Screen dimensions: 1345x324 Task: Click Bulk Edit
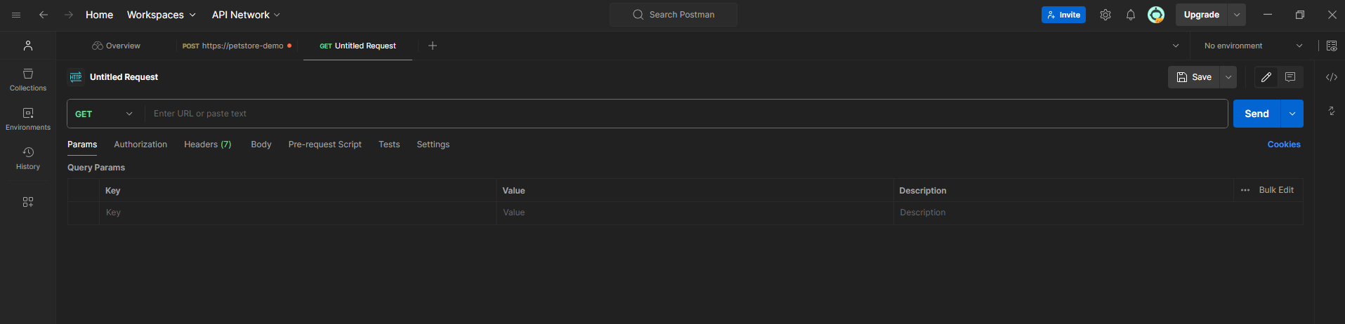(1276, 190)
